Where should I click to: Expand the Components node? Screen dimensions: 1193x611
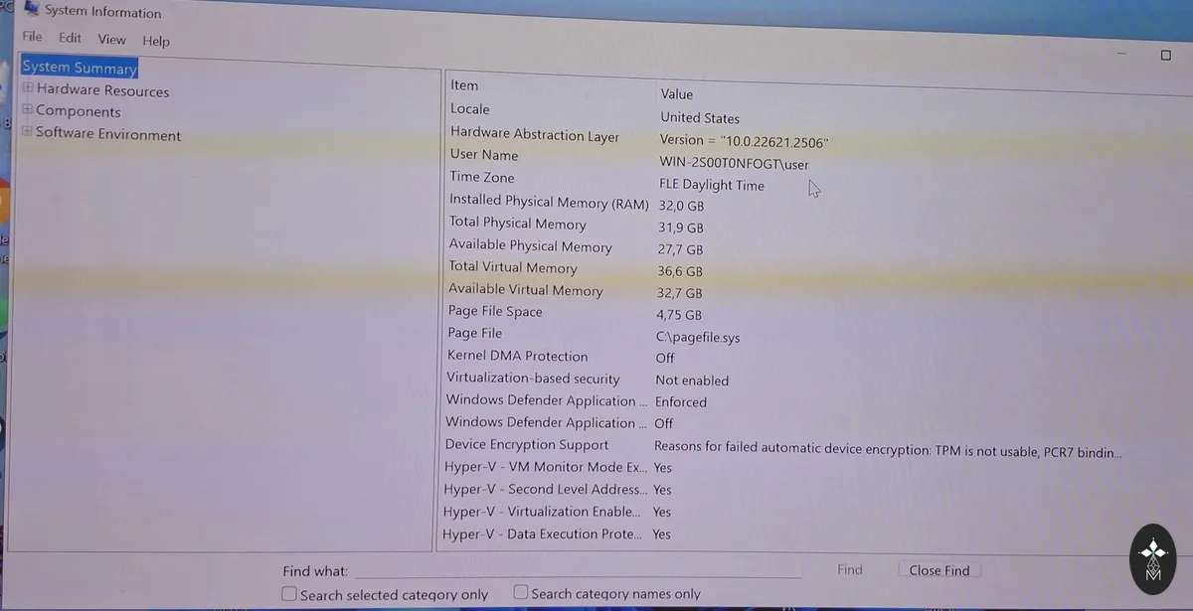[x=28, y=109]
